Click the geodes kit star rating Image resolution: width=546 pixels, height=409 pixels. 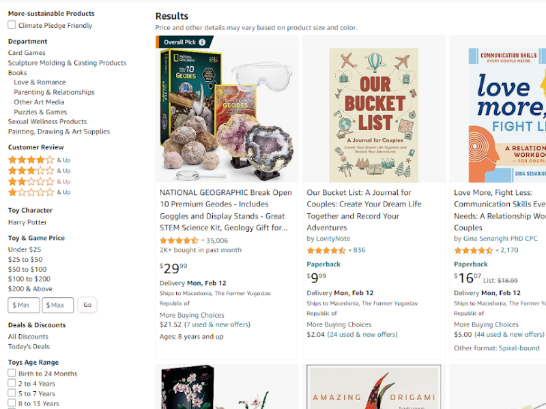[179, 241]
